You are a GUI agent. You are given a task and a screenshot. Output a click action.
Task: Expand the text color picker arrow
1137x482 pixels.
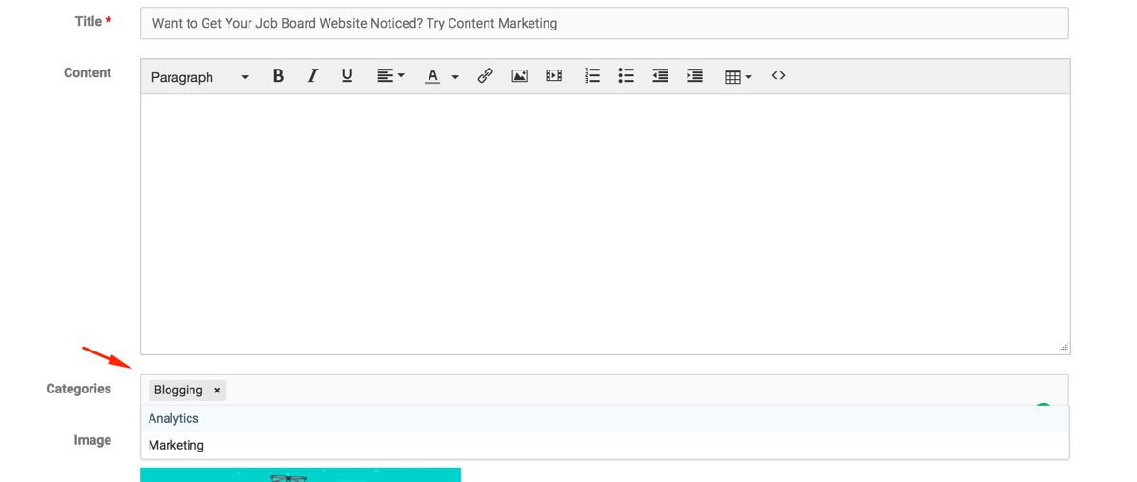455,76
